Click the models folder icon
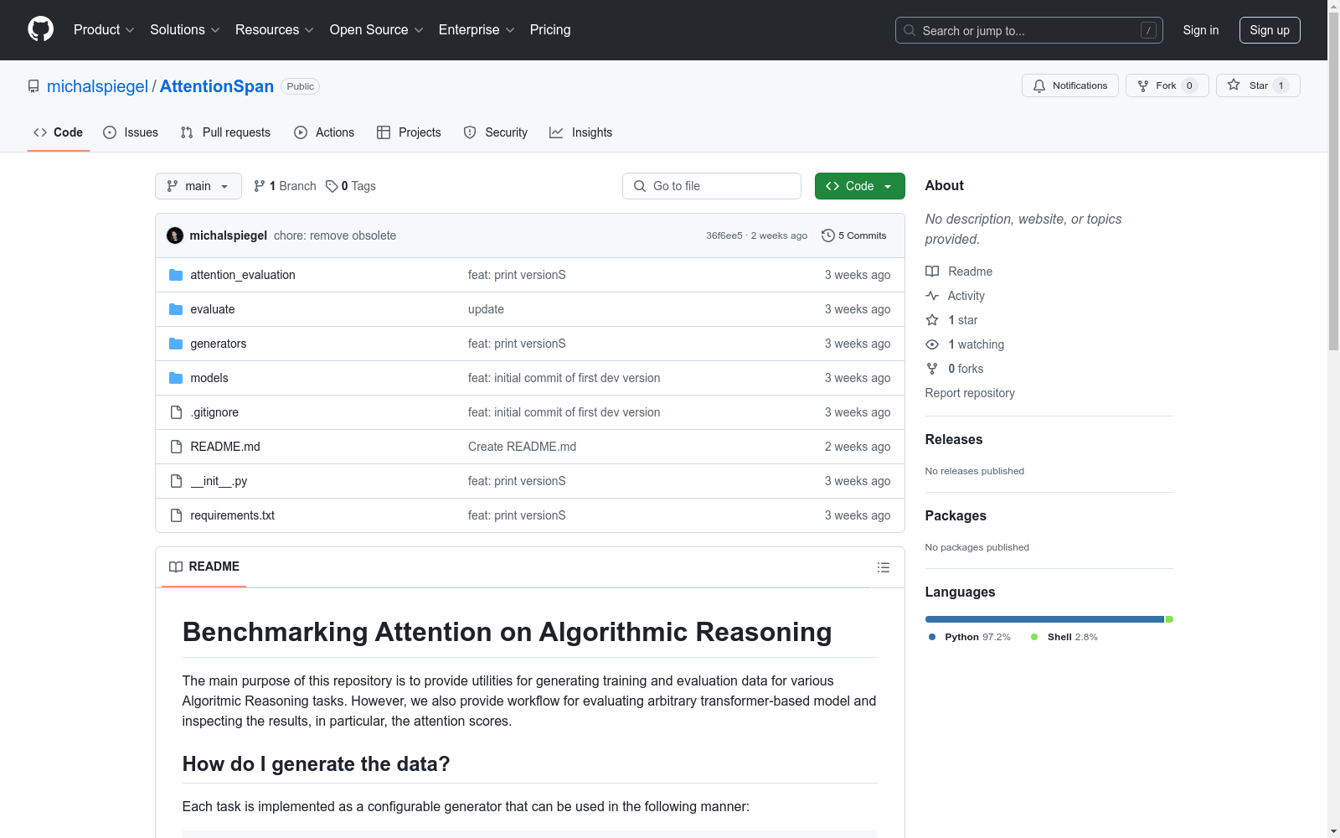The height and width of the screenshot is (838, 1340). [176, 378]
